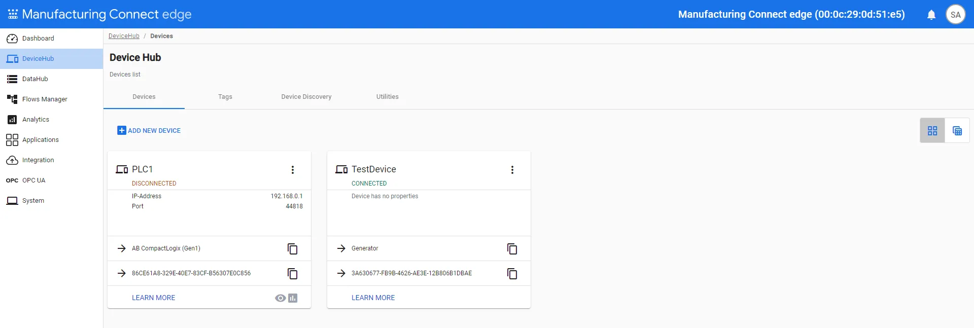974x328 pixels.
Task: Open the Utilities tab
Action: [388, 97]
